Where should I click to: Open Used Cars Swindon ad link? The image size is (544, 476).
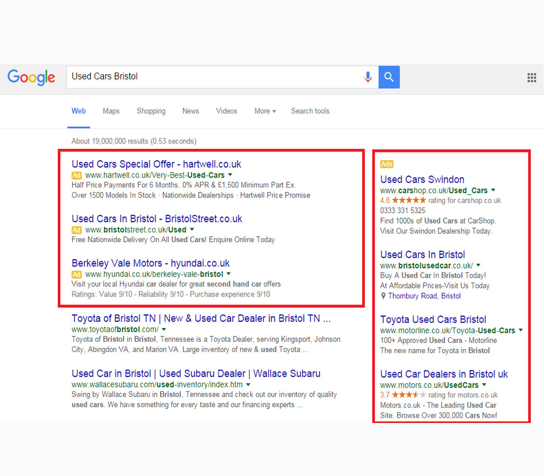pos(422,179)
